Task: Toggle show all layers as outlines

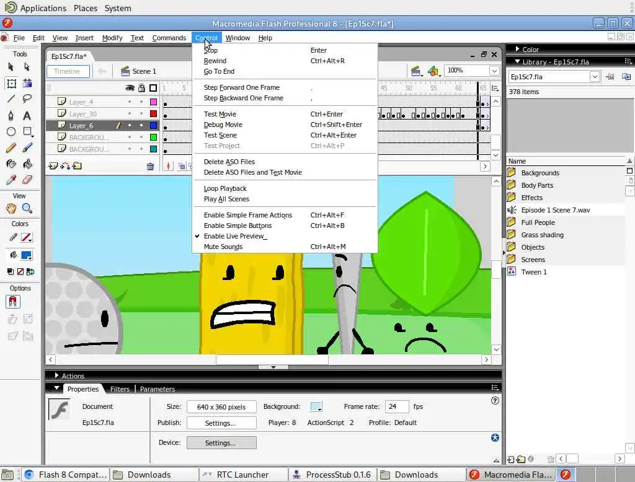Action: (x=153, y=88)
